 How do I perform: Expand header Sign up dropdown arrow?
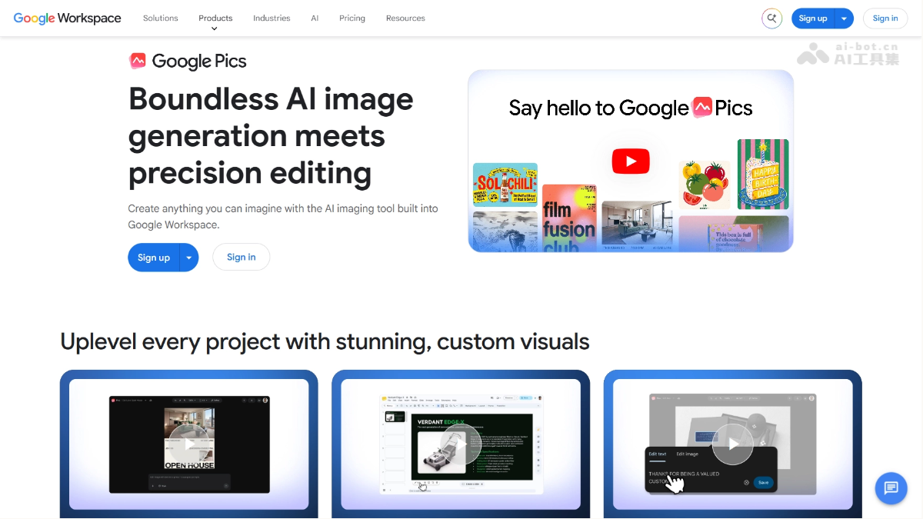tap(845, 18)
